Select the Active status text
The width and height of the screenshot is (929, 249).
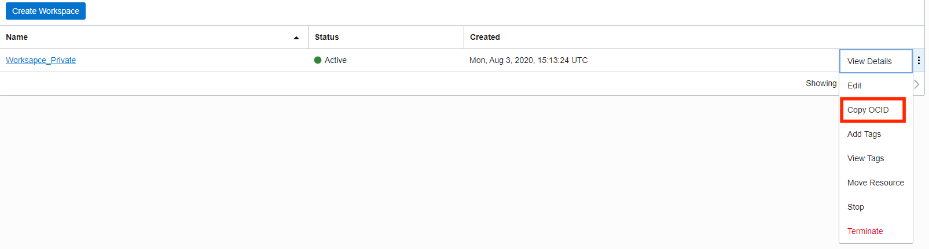tap(336, 60)
